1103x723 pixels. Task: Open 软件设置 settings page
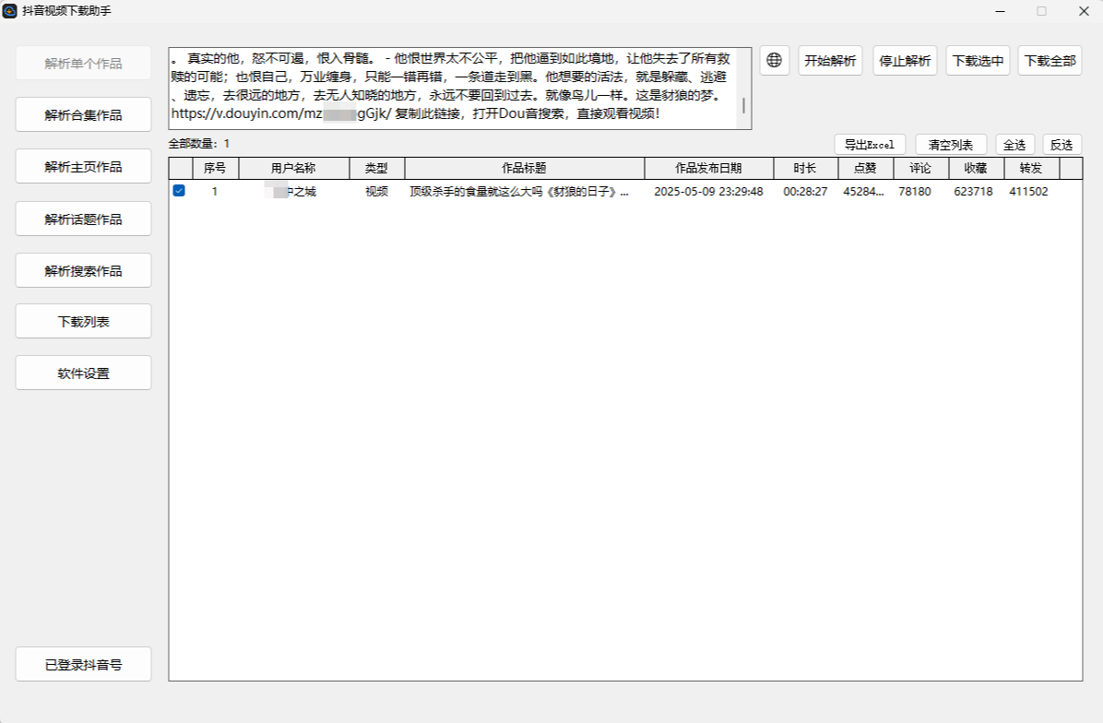83,373
